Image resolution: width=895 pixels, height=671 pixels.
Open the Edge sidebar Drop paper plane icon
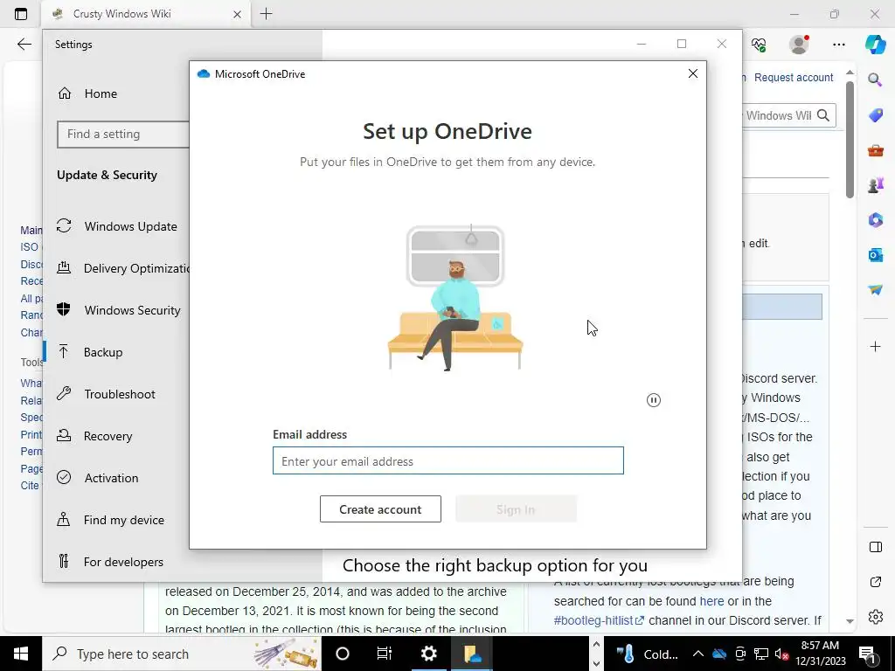point(875,290)
